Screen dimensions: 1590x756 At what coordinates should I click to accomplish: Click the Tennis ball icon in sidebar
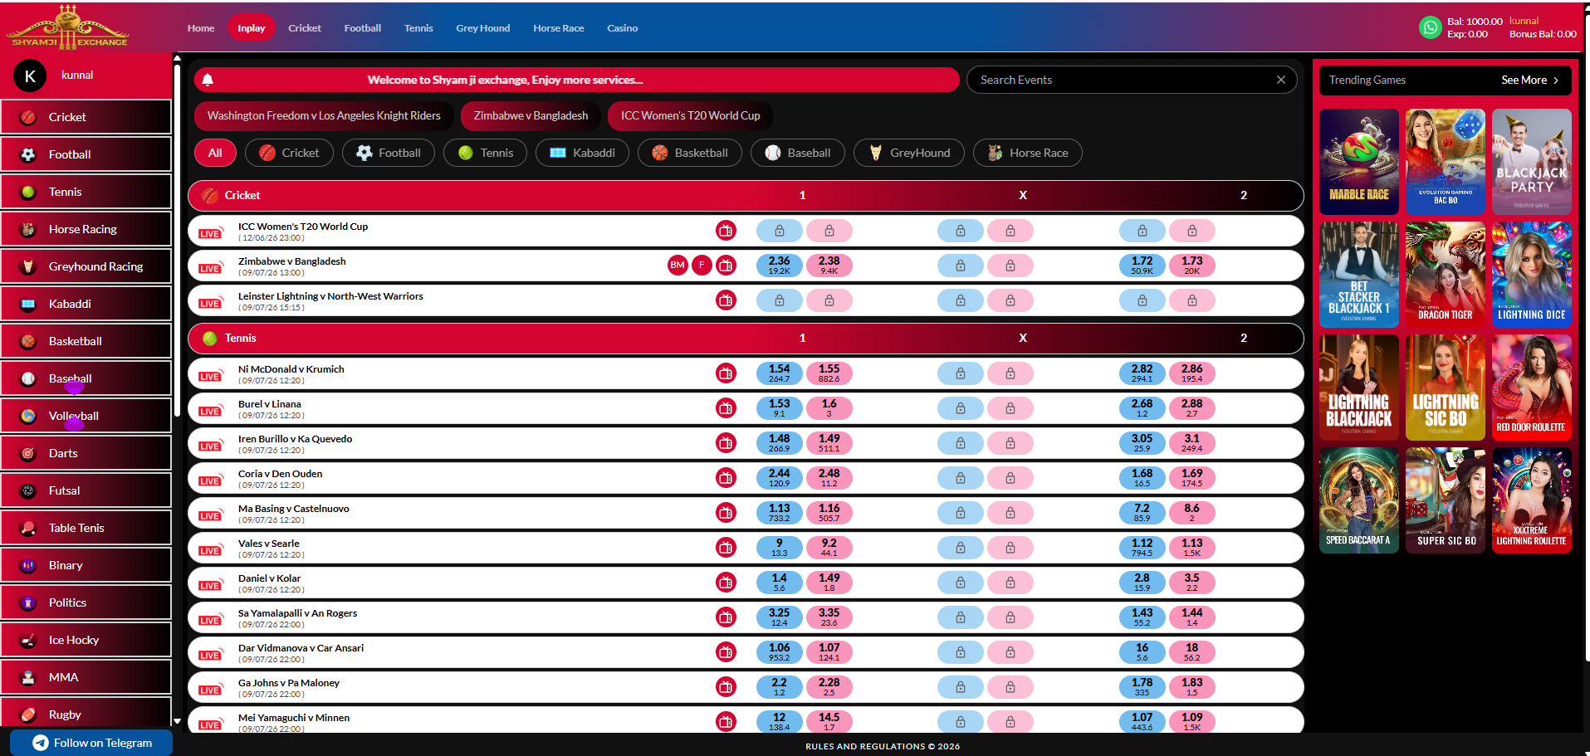[28, 192]
